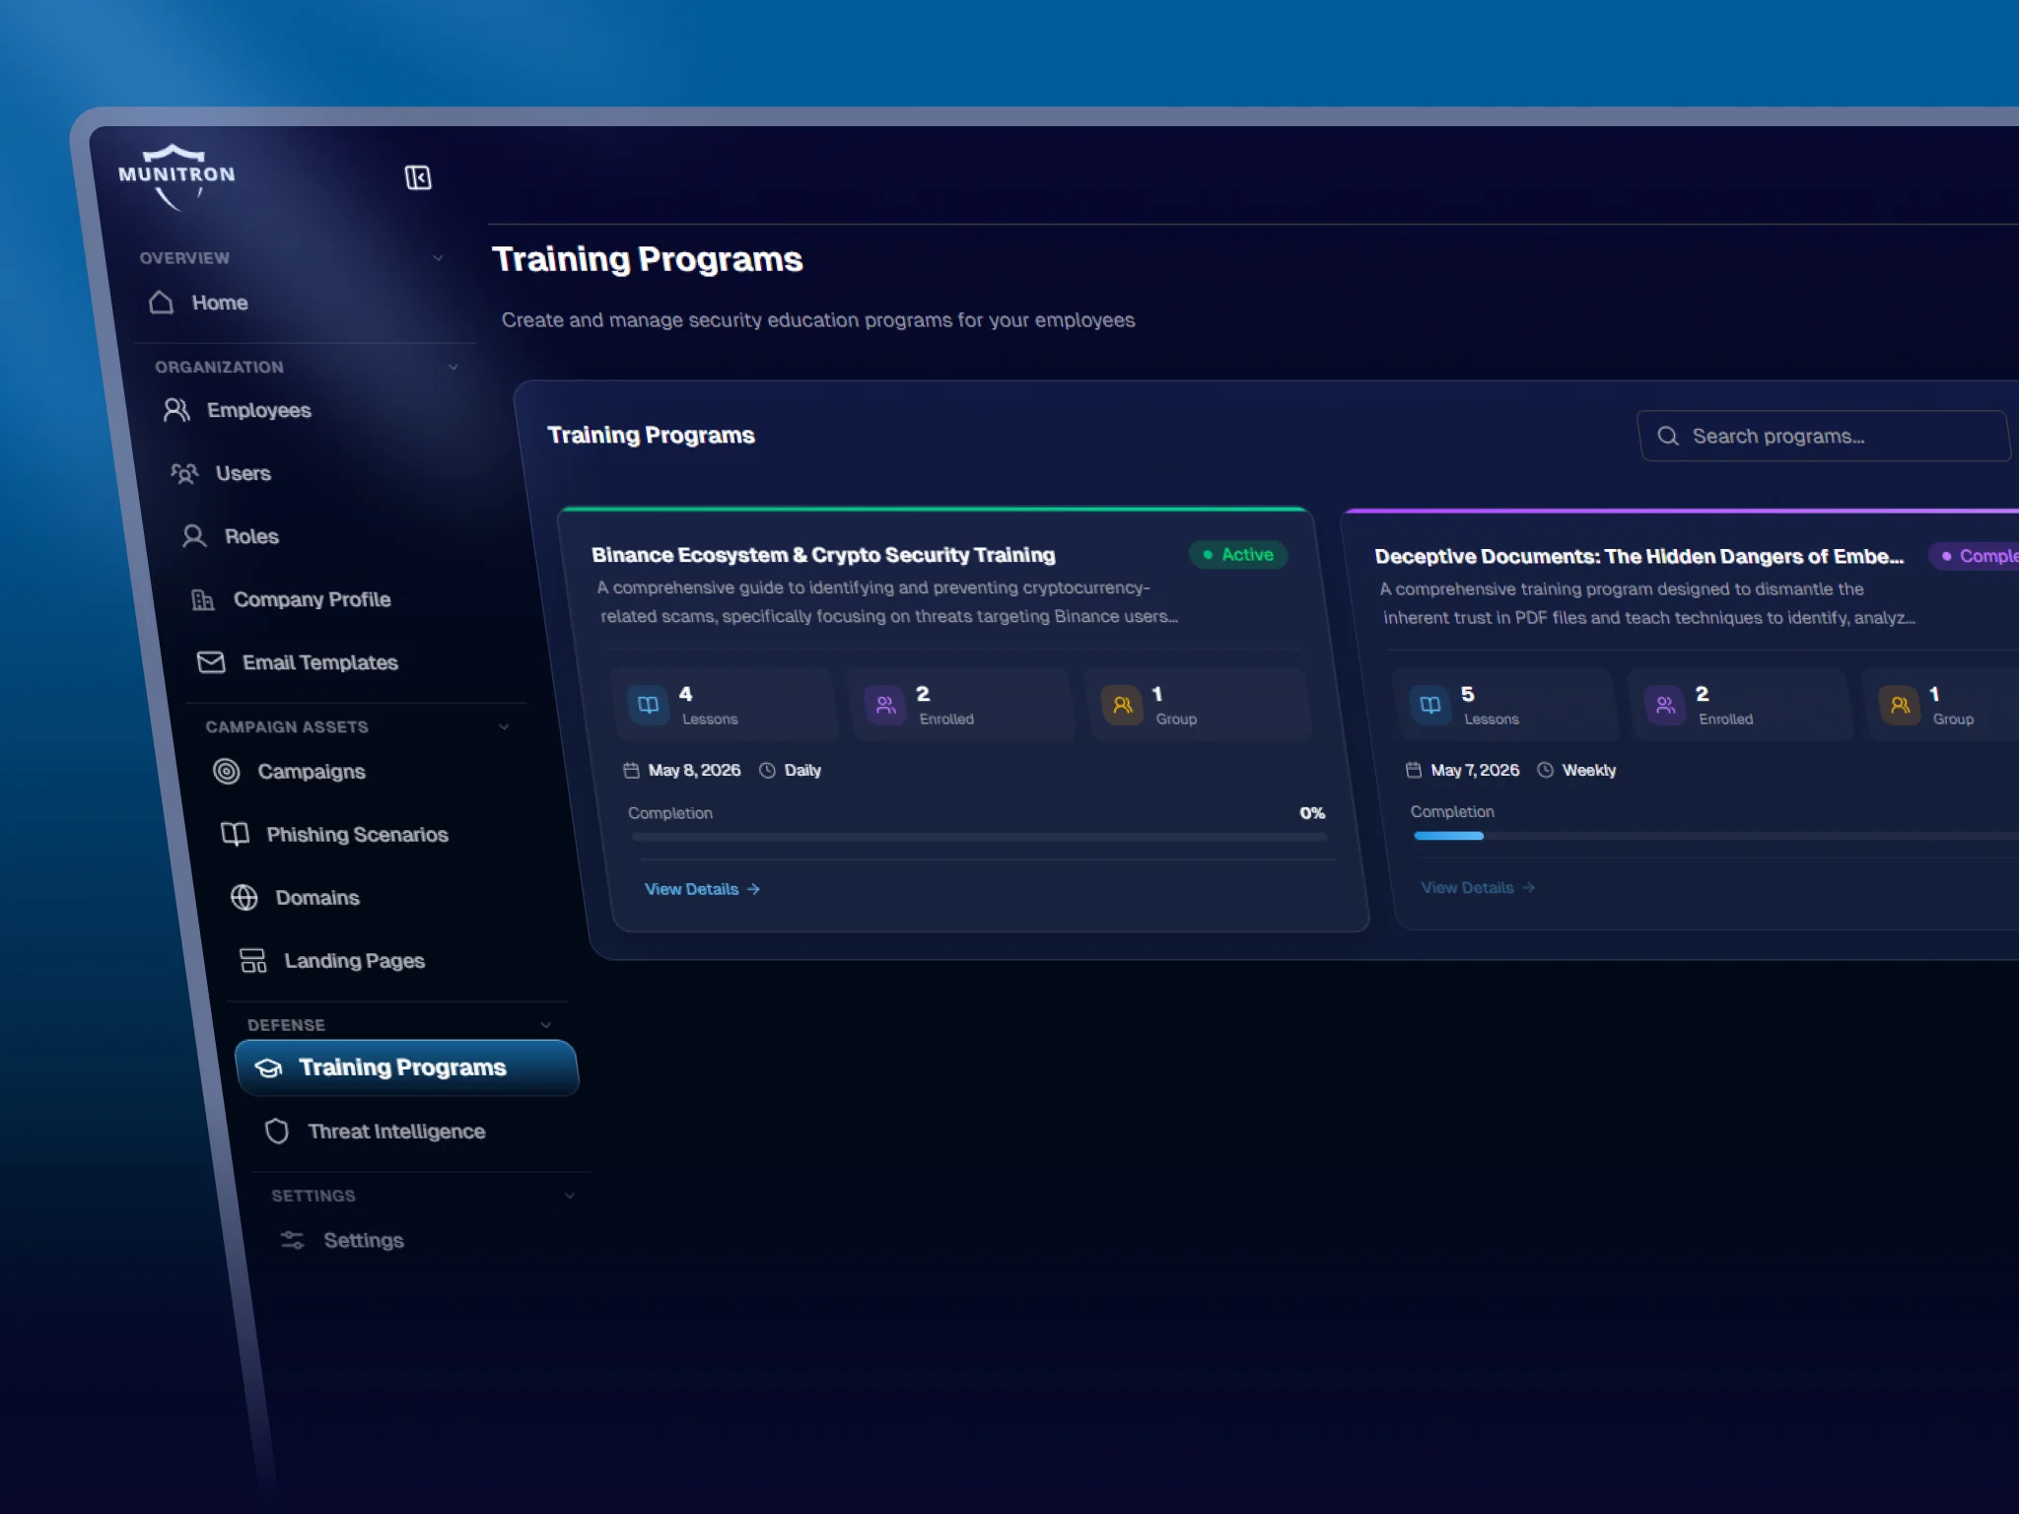
Task: Click the Lessons icon on Deceptive Documents card
Action: point(1429,705)
